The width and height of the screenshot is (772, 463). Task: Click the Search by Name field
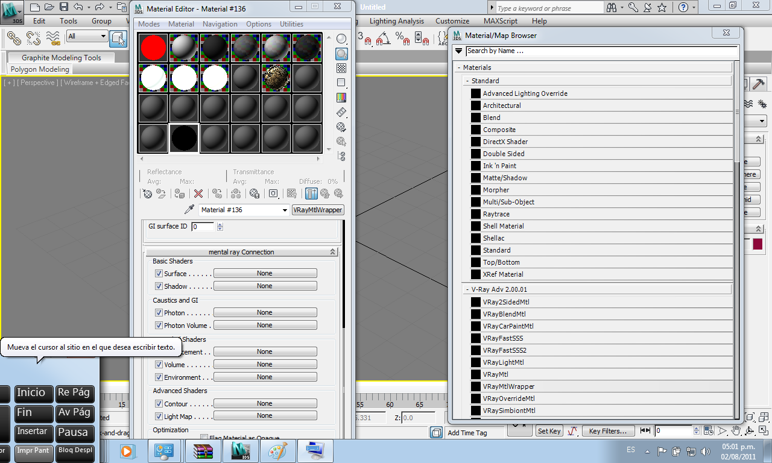click(601, 51)
